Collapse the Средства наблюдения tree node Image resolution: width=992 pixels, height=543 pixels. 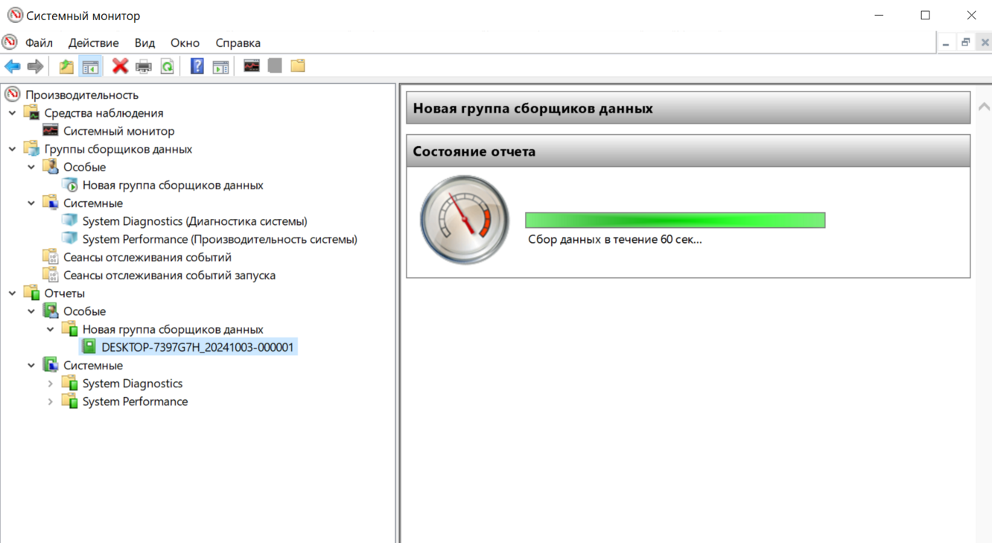tap(13, 113)
